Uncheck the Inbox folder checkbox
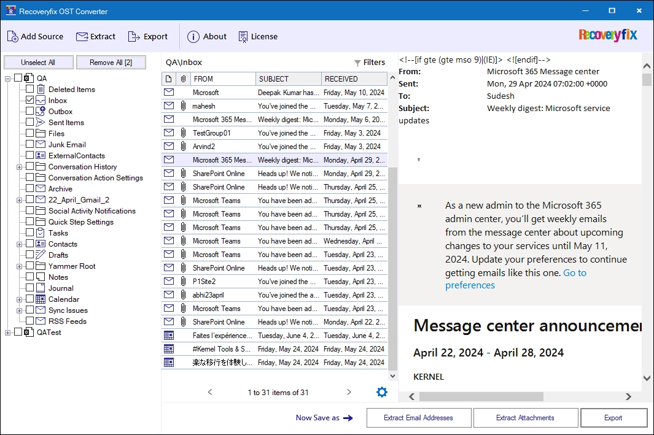Screen dimensions: 654x435 click(29, 100)
